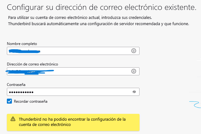Click the masked password dots

pos(21,92)
